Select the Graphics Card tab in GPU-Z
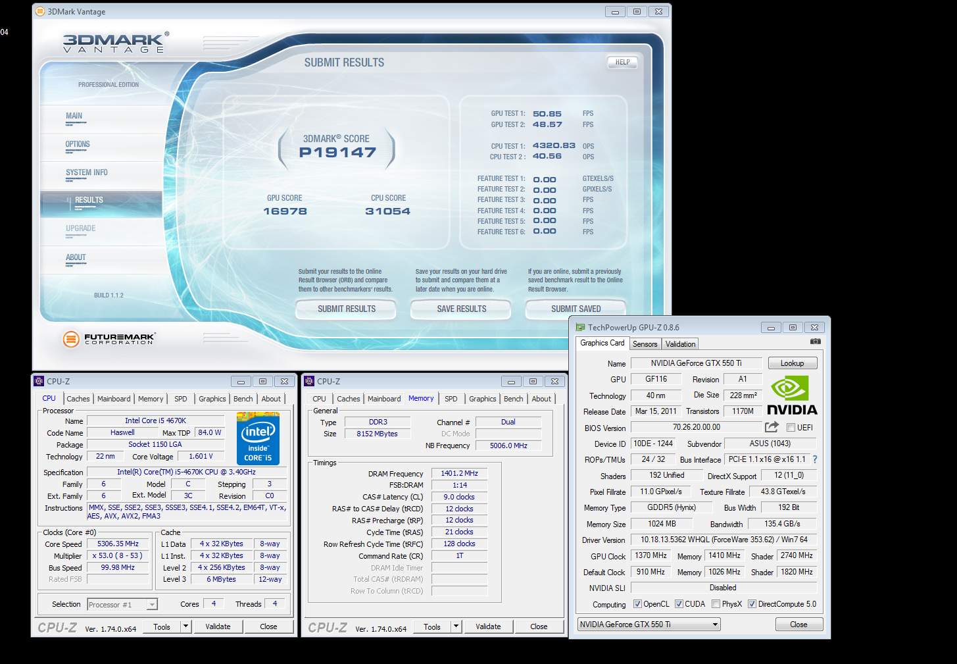 602,343
